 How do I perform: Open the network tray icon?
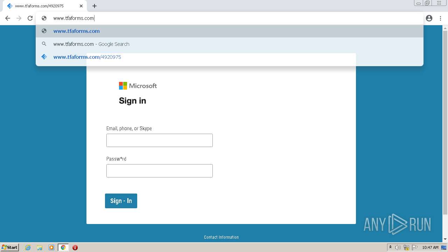pyautogui.click(x=406, y=247)
